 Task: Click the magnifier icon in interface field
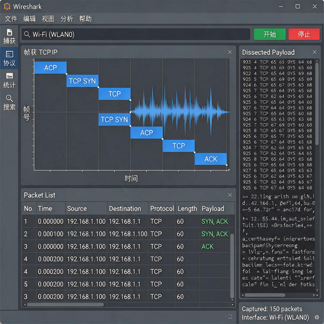point(27,34)
